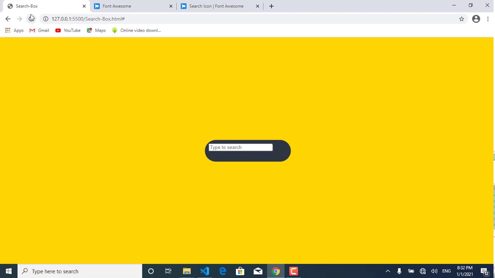View site information icon in address bar
Screen dimensions: 495x278
[x=46, y=19]
